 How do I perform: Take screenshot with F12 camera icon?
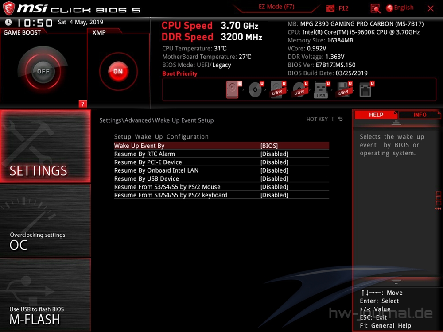pos(330,8)
